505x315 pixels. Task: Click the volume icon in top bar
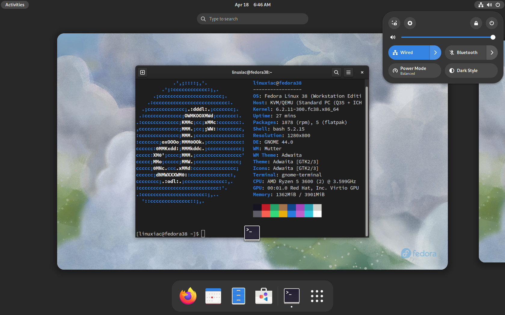click(489, 5)
